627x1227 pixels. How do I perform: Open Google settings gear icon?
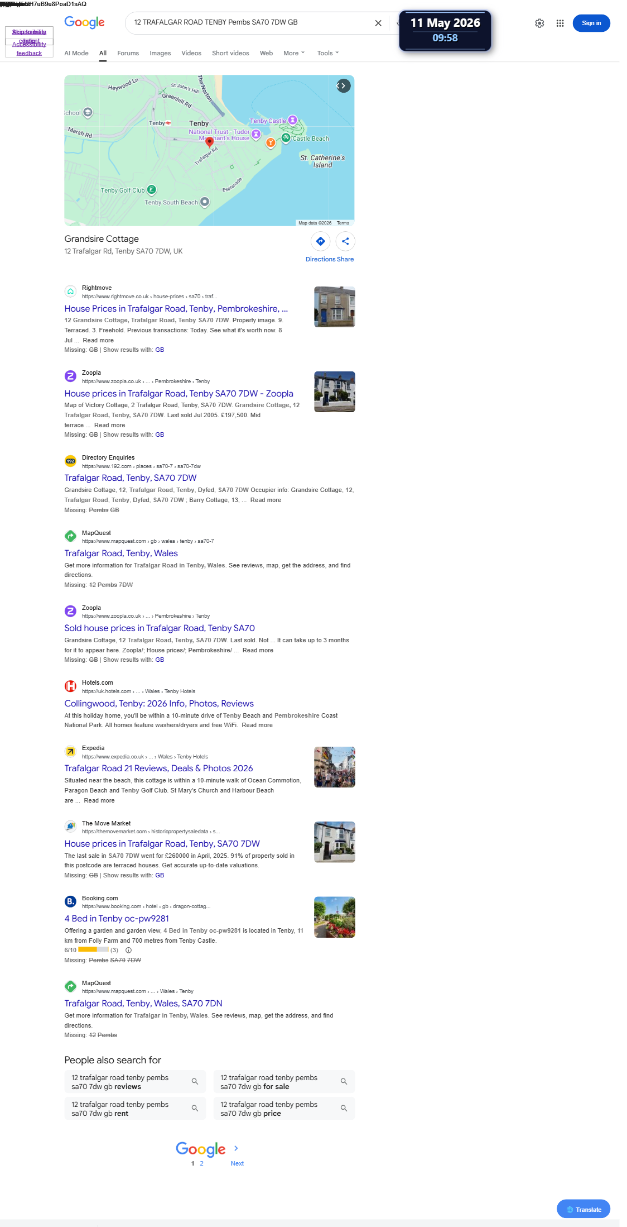click(539, 23)
